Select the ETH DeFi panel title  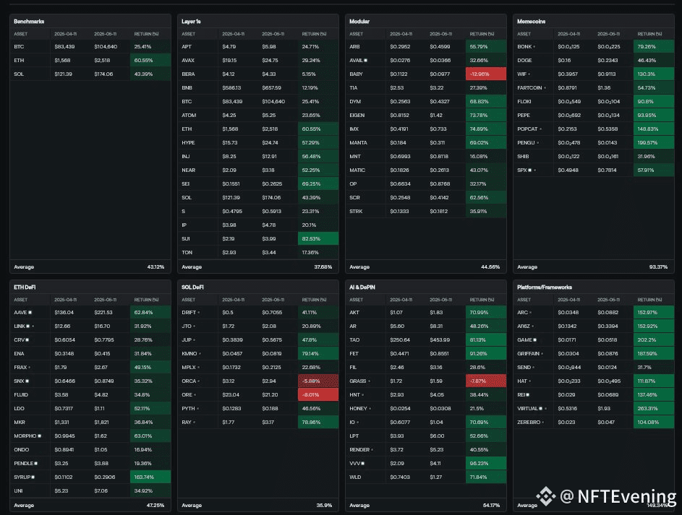[25, 287]
